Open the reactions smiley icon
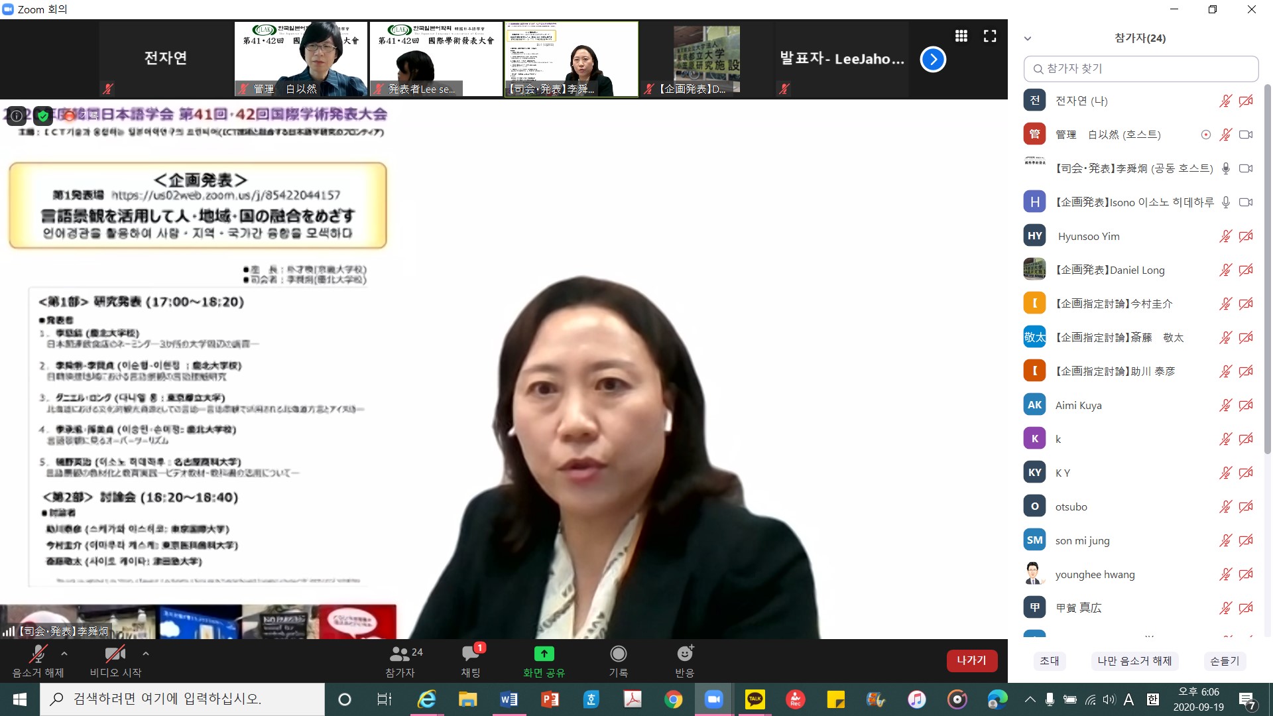Viewport: 1273px width, 716px height. [685, 654]
